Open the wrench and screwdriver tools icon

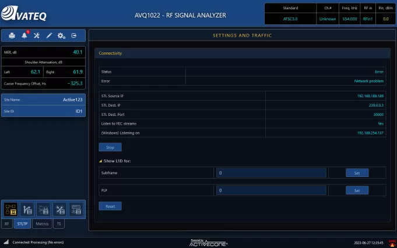point(37,36)
